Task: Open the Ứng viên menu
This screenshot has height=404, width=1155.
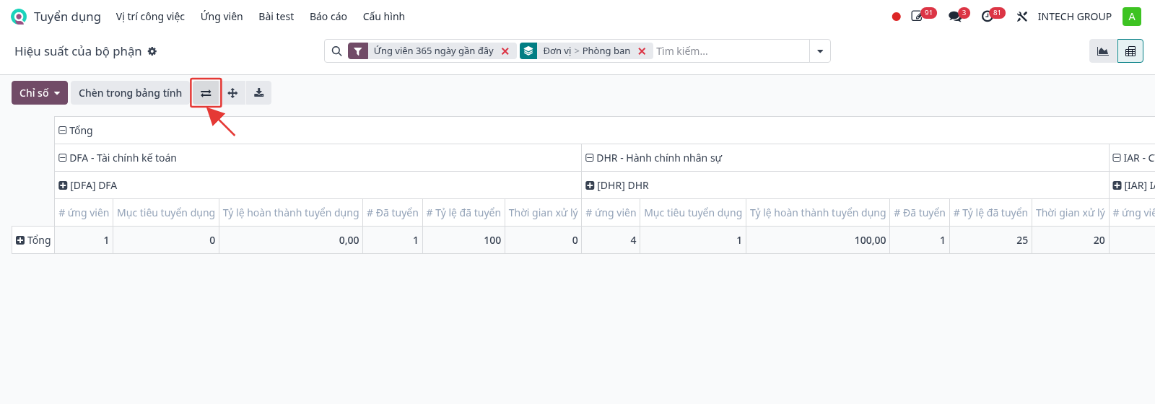Action: tap(222, 17)
